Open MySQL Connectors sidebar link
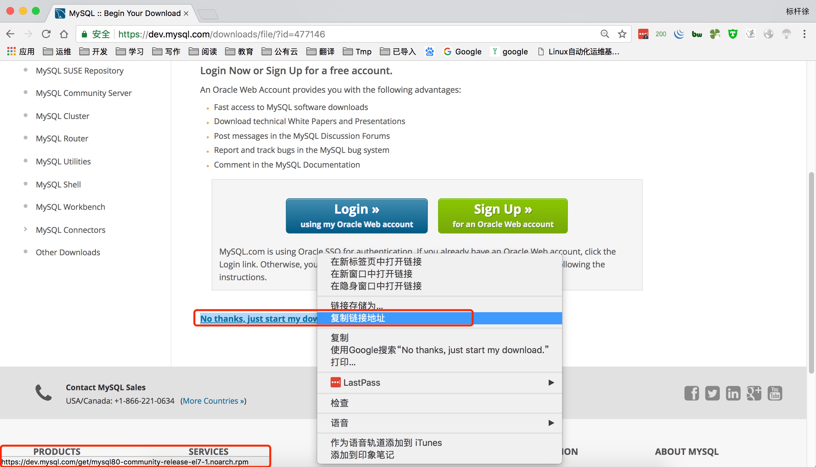 (71, 230)
